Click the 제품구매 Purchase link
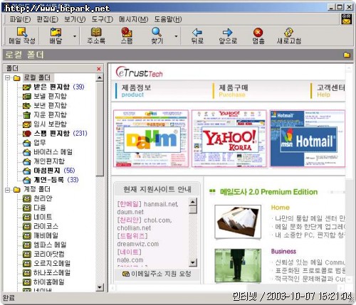356x305 pixels. click(234, 91)
